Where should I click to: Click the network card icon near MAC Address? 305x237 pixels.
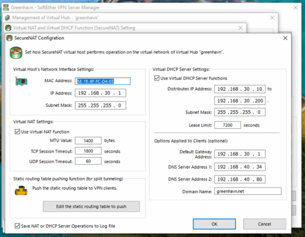(21, 81)
